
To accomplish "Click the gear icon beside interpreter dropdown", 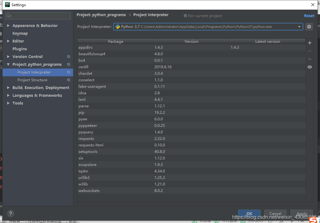I will [x=309, y=27].
